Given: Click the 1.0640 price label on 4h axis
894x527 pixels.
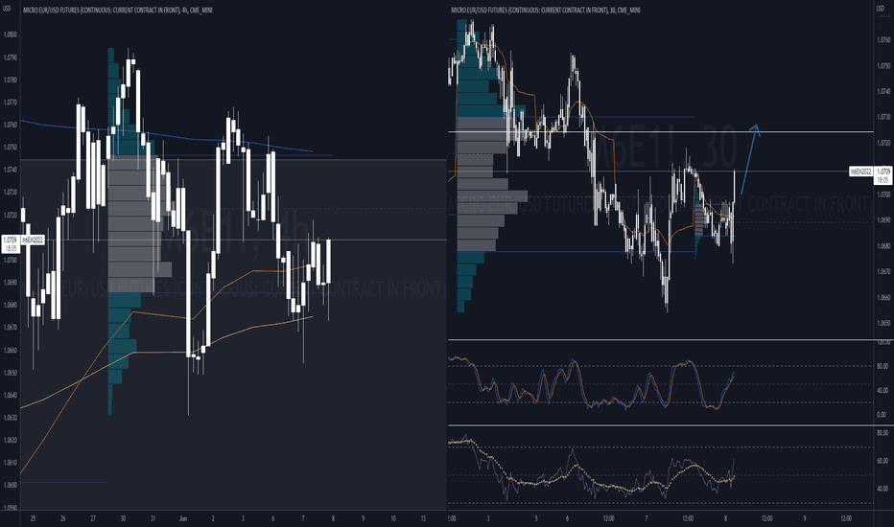Looking at the screenshot, I should click(11, 396).
